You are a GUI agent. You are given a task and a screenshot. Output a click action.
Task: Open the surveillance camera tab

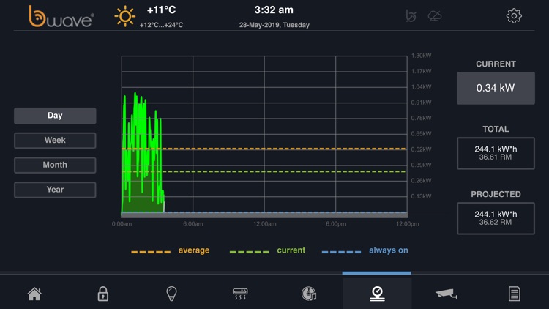coord(446,294)
